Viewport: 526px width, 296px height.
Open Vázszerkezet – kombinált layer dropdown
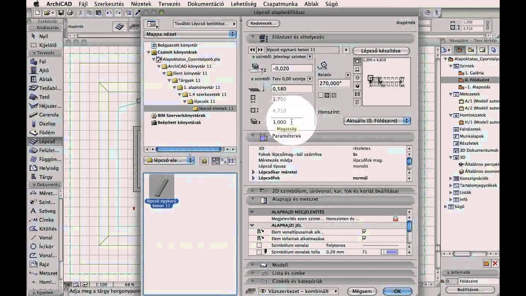click(x=299, y=291)
